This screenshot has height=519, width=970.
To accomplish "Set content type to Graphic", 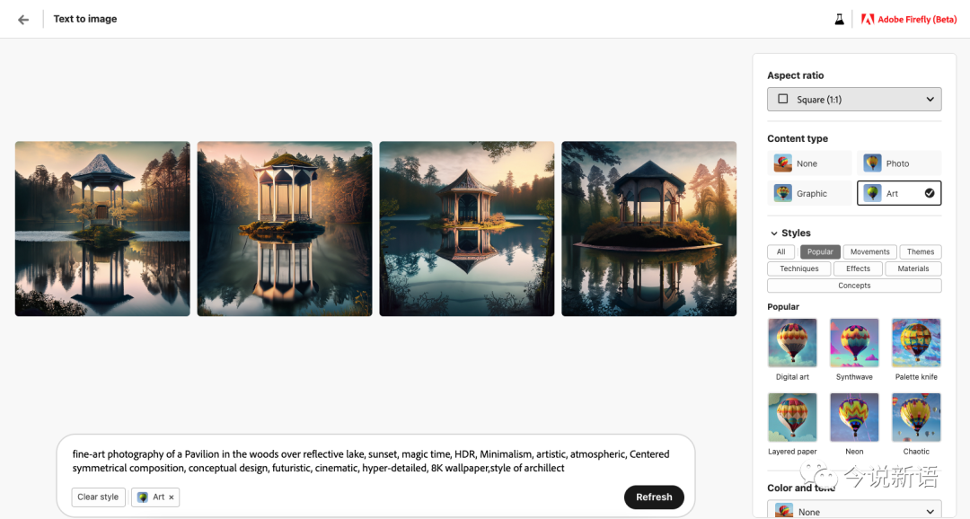I will [809, 194].
